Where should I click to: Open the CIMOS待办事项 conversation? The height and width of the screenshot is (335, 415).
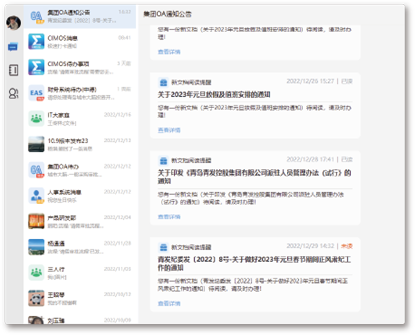(80, 67)
